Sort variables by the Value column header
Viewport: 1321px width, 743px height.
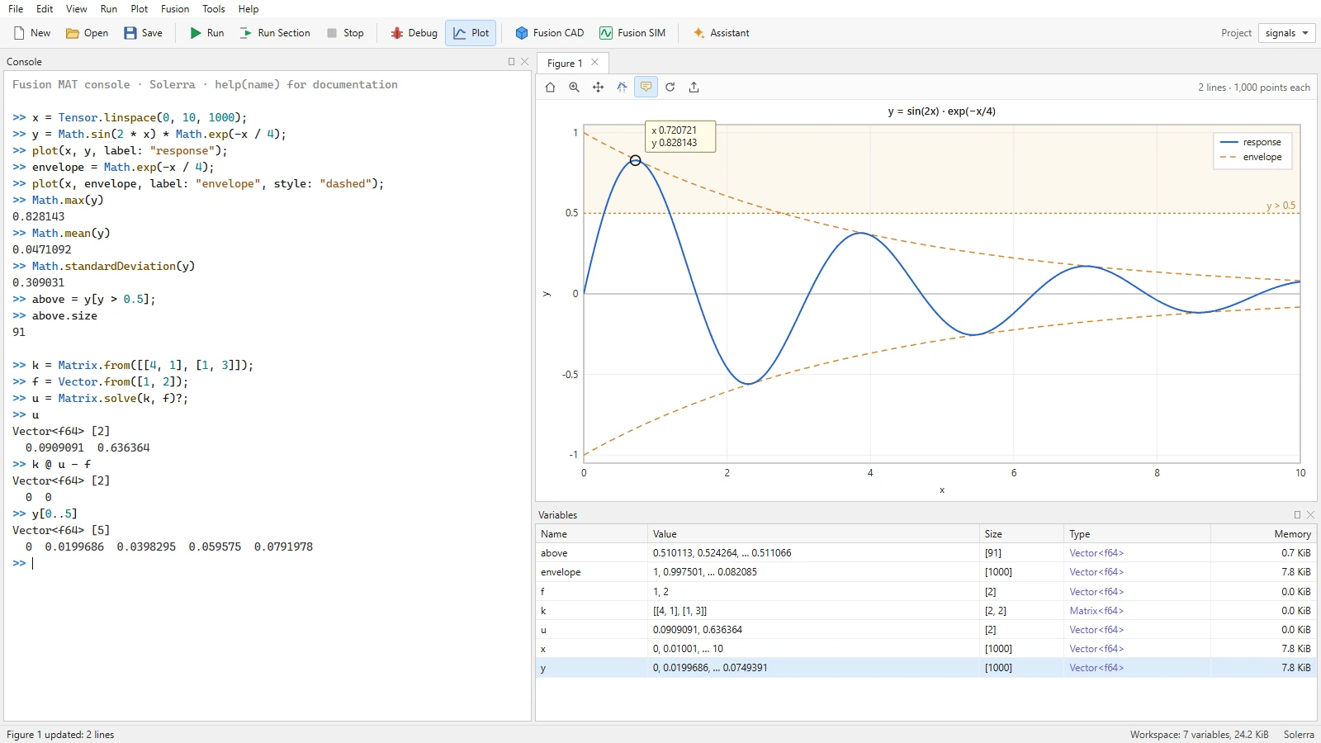[813, 534]
